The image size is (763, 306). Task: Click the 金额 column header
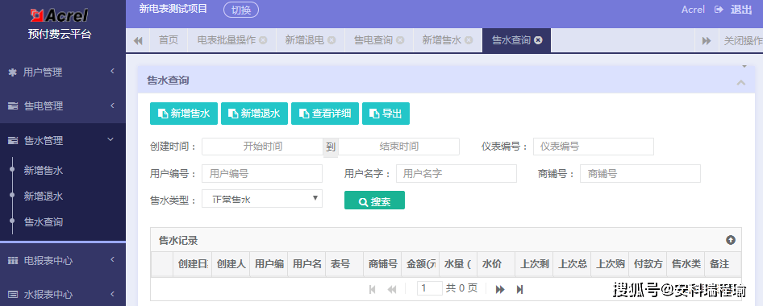pos(420,264)
